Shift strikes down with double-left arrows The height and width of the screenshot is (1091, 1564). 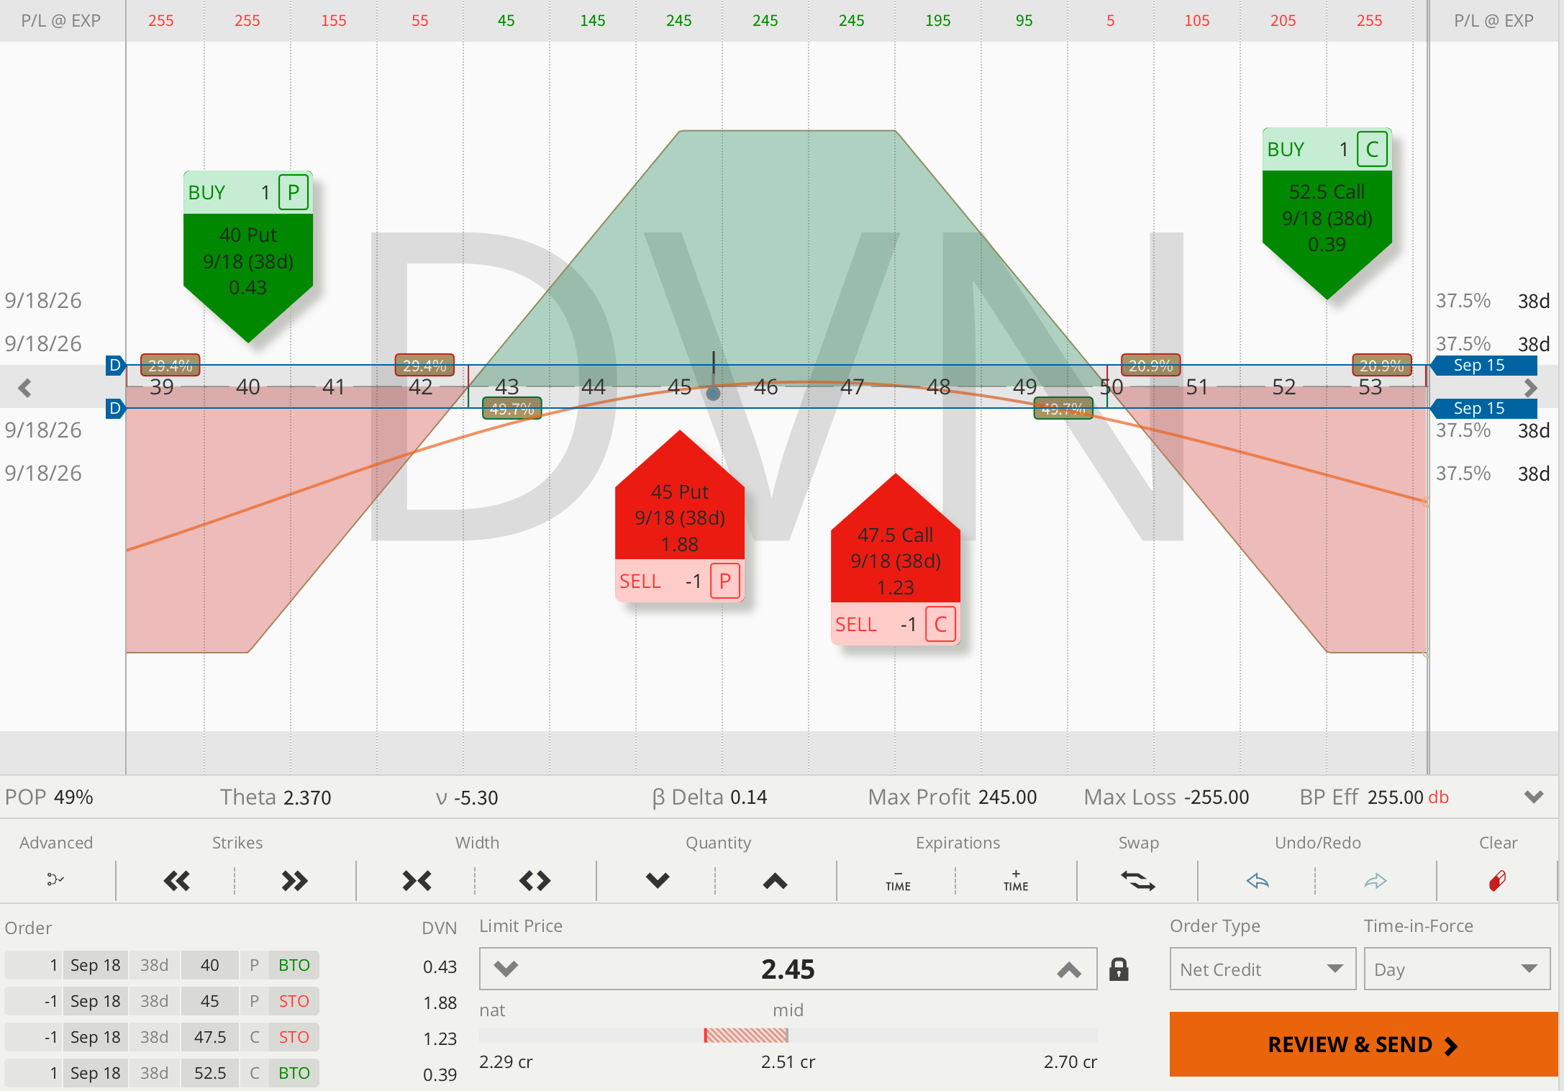tap(176, 881)
